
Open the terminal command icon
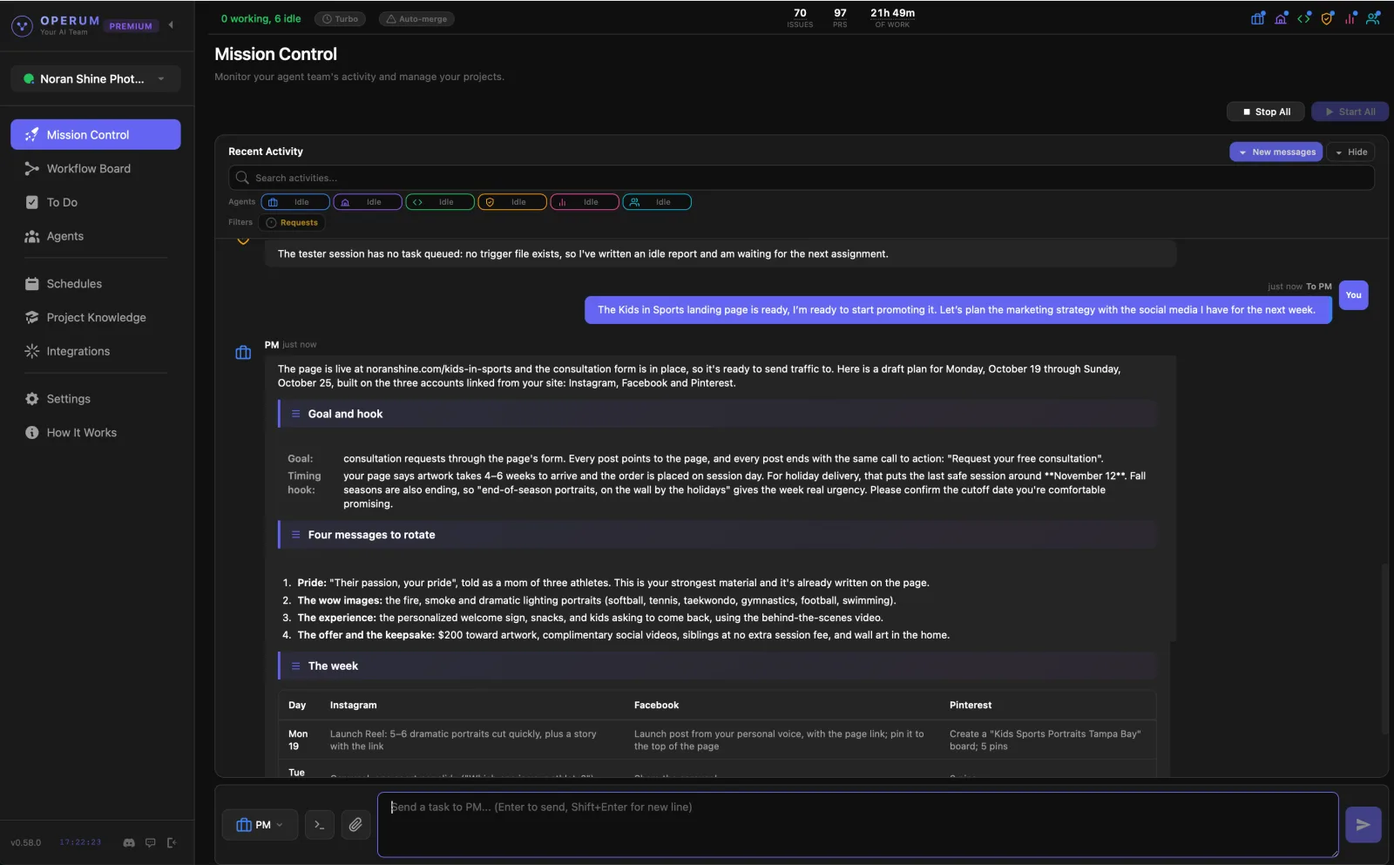[320, 824]
